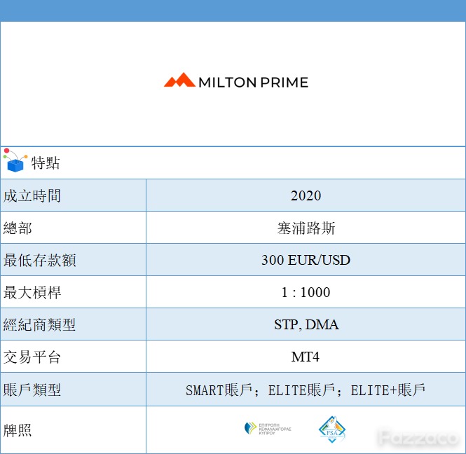
Task: Select the founding year value 2020
Action: point(306,195)
